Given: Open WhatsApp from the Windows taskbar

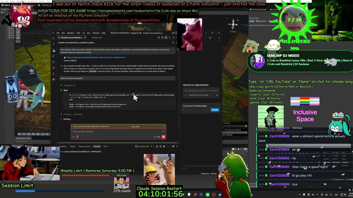Looking at the screenshot, I should [x=207, y=195].
